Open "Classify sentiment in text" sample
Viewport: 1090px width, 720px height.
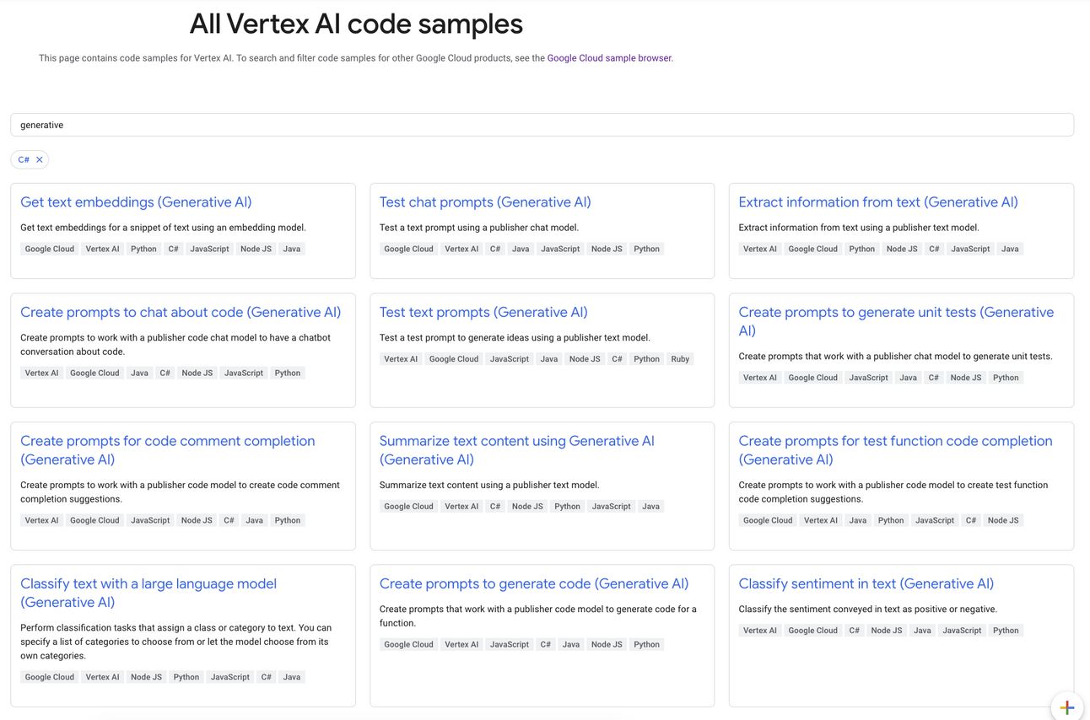pos(866,583)
